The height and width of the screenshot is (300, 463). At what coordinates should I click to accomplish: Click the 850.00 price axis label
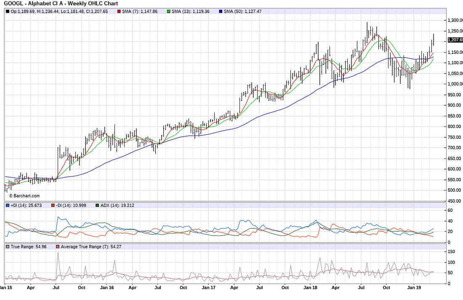455,116
